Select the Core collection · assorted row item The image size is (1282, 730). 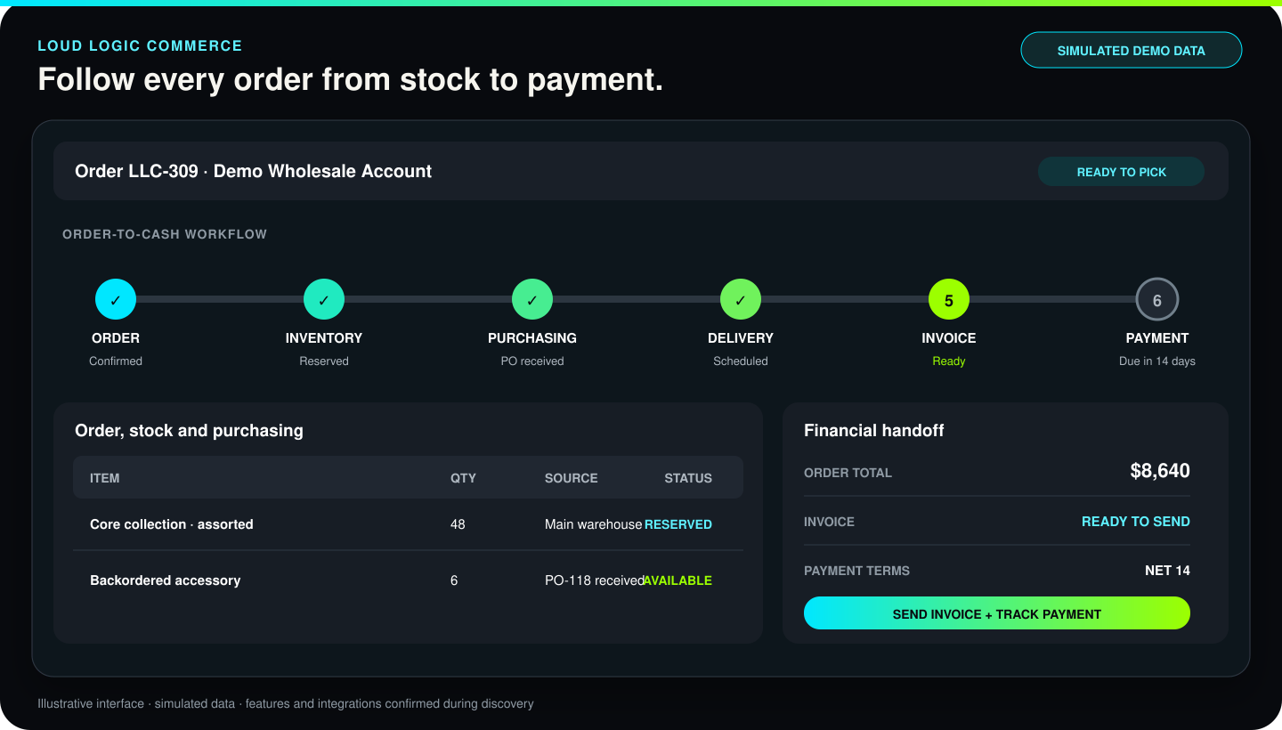172,524
